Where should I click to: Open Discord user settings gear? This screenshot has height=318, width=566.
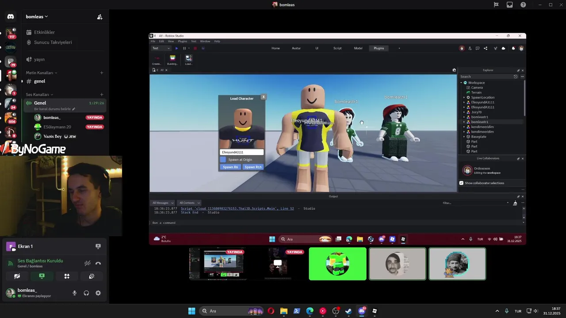tap(98, 293)
